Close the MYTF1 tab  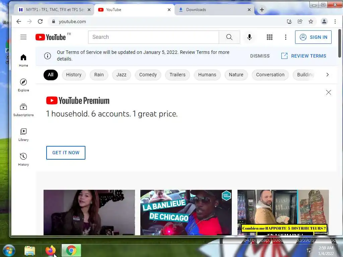click(x=89, y=10)
